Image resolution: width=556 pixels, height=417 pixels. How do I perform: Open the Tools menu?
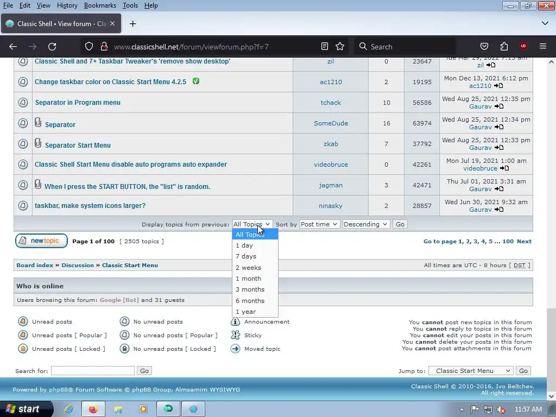point(130,5)
